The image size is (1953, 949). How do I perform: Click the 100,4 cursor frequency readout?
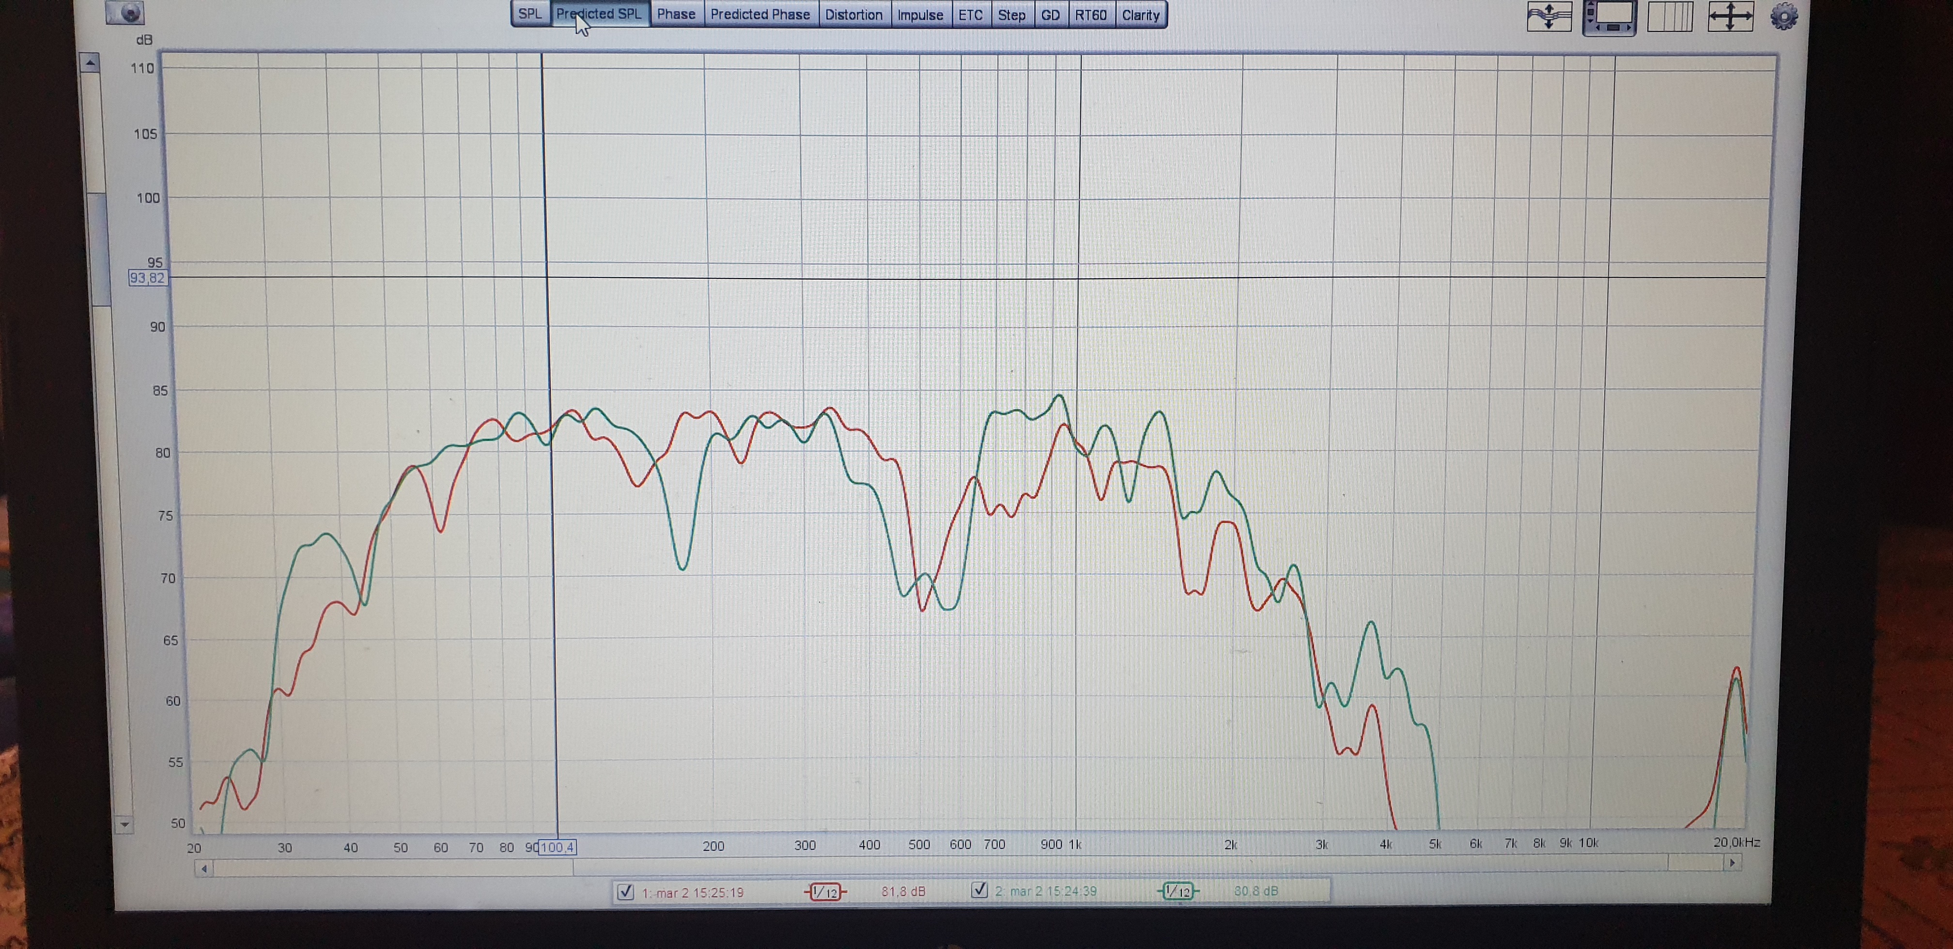(x=557, y=847)
